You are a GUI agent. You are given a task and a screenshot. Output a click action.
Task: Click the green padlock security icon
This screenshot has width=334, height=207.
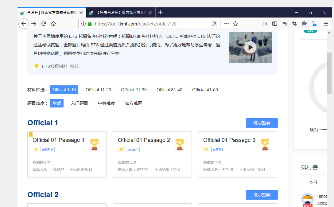(x=90, y=24)
